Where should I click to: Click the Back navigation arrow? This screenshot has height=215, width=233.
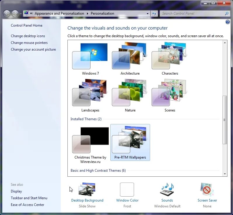point(7,13)
